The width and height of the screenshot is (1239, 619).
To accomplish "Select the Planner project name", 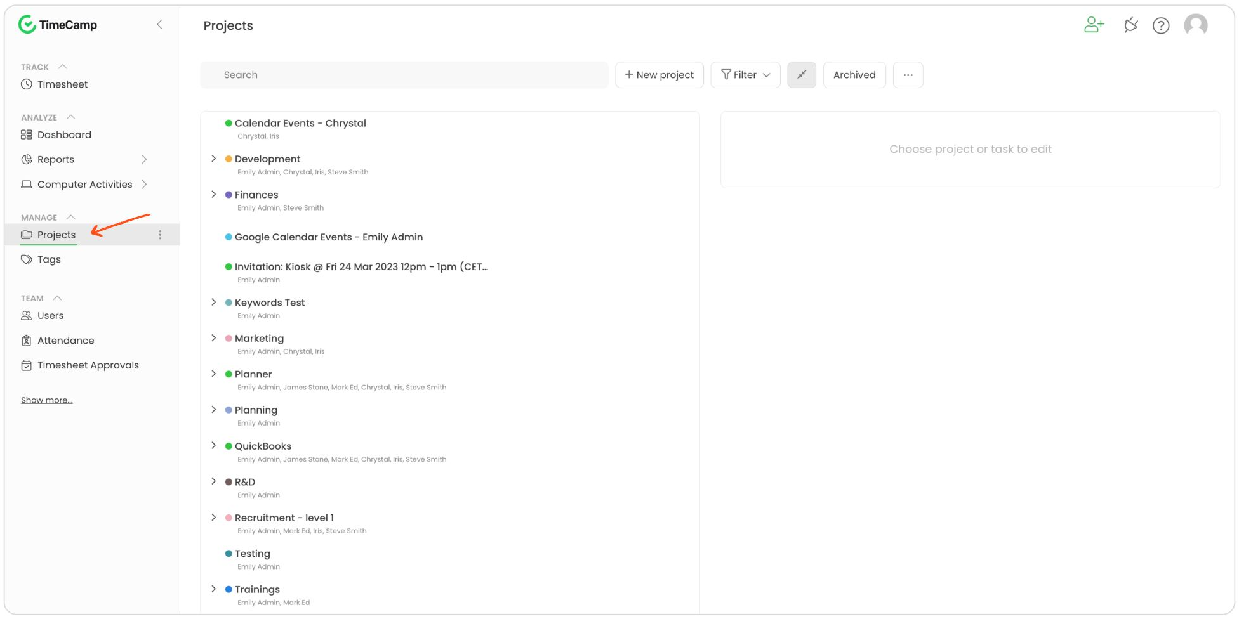I will pyautogui.click(x=253, y=374).
